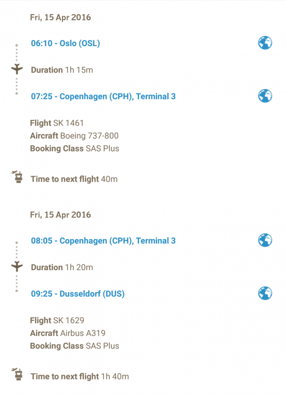Open globe icon beside 08:05 Copenhagen departure
This screenshot has width=286, height=394.
coord(265,240)
